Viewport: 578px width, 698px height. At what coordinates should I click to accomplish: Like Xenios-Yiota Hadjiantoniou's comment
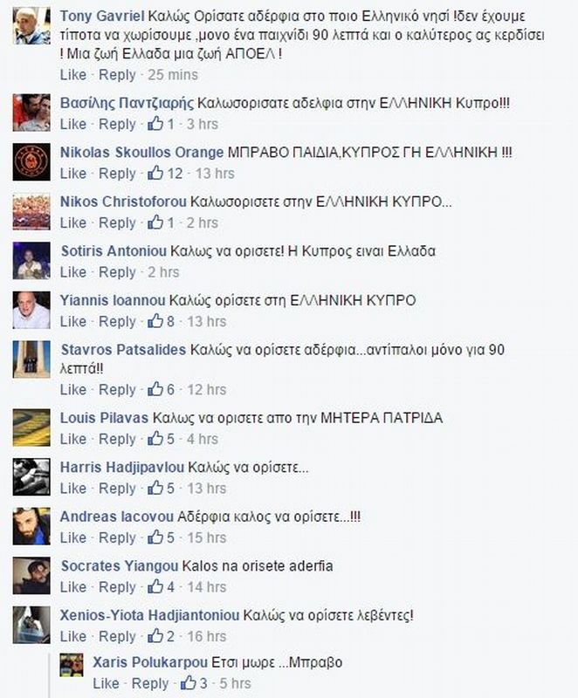click(x=73, y=636)
